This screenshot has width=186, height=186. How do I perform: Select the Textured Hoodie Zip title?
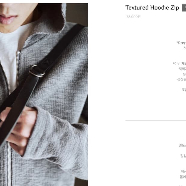click(x=152, y=8)
